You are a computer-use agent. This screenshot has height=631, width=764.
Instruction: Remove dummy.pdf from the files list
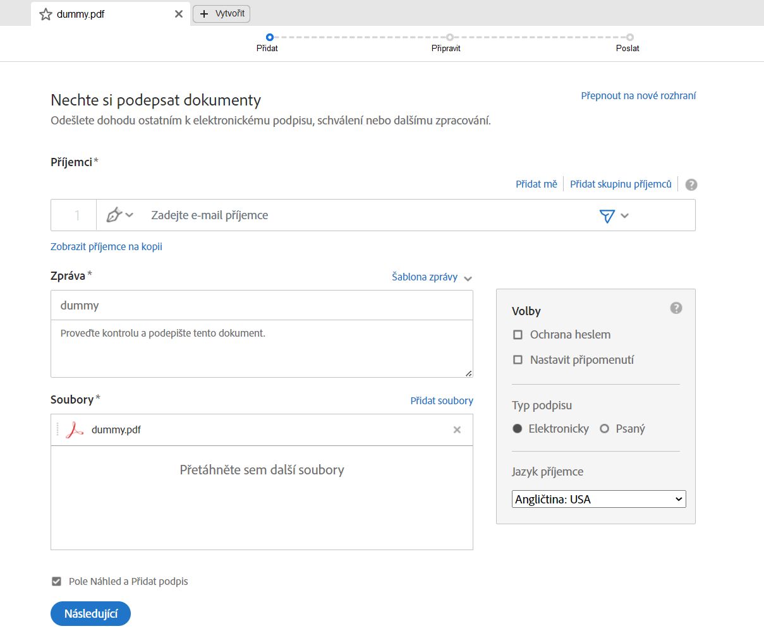click(457, 430)
